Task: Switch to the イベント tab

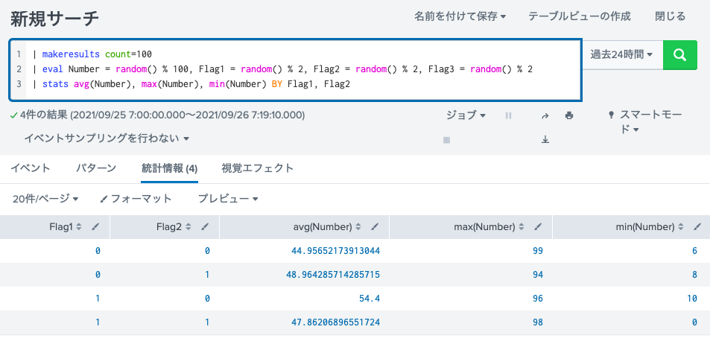Action: (x=31, y=168)
